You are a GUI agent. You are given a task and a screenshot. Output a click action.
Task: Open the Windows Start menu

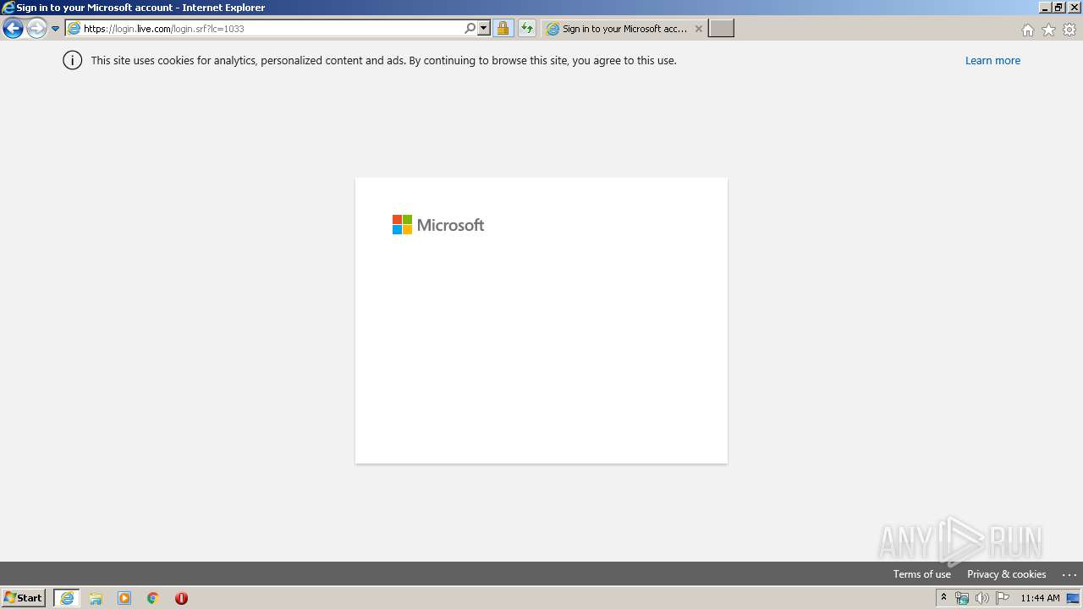point(24,598)
